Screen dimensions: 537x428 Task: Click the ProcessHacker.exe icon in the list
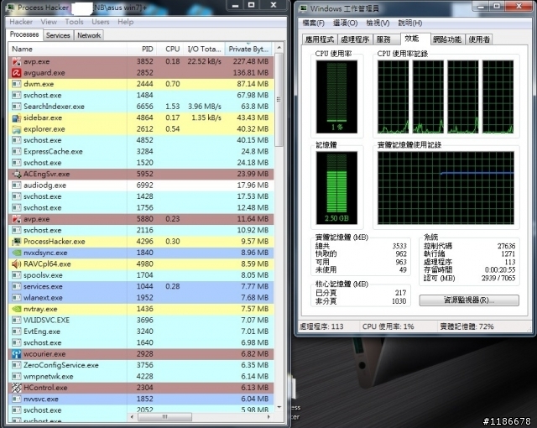click(17, 242)
